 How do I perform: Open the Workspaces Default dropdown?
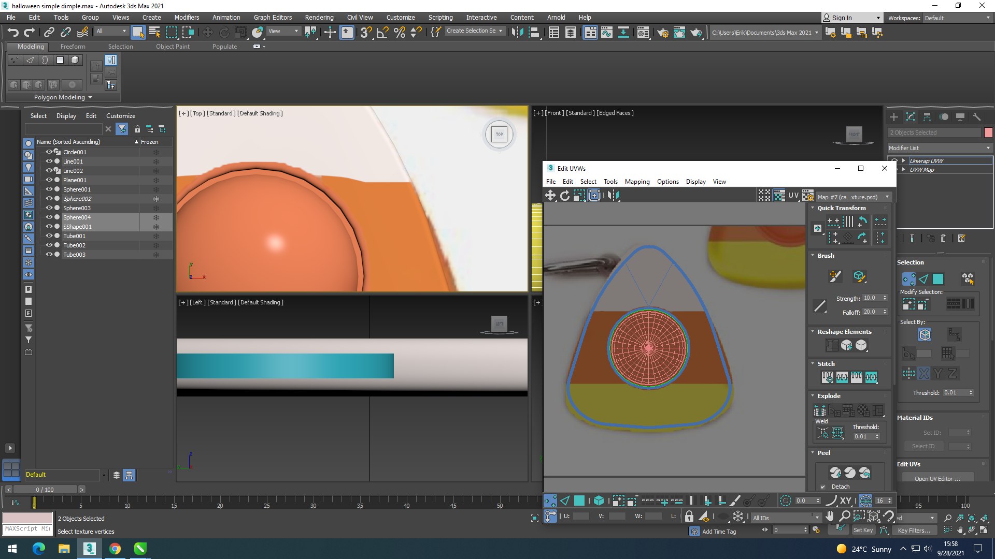click(x=957, y=18)
